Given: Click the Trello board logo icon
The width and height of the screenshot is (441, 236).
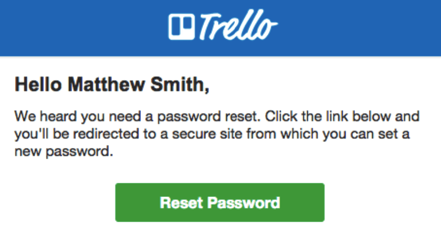Looking at the screenshot, I should click(x=181, y=27).
